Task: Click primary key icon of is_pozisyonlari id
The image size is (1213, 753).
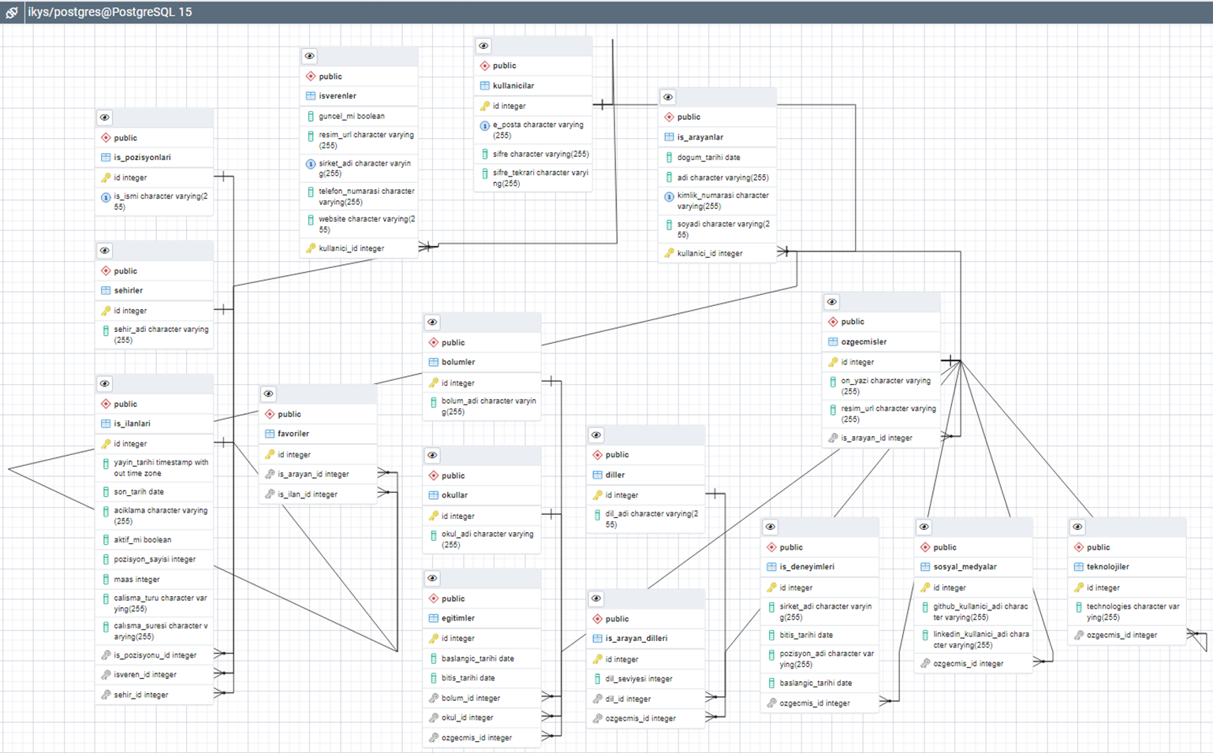Action: [x=106, y=178]
